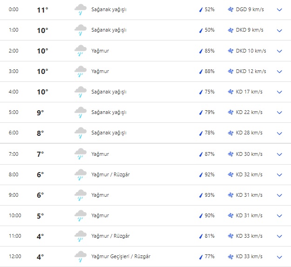Click the raindrop icon in the 11:00 row
291x267 pixels.
pos(201,236)
